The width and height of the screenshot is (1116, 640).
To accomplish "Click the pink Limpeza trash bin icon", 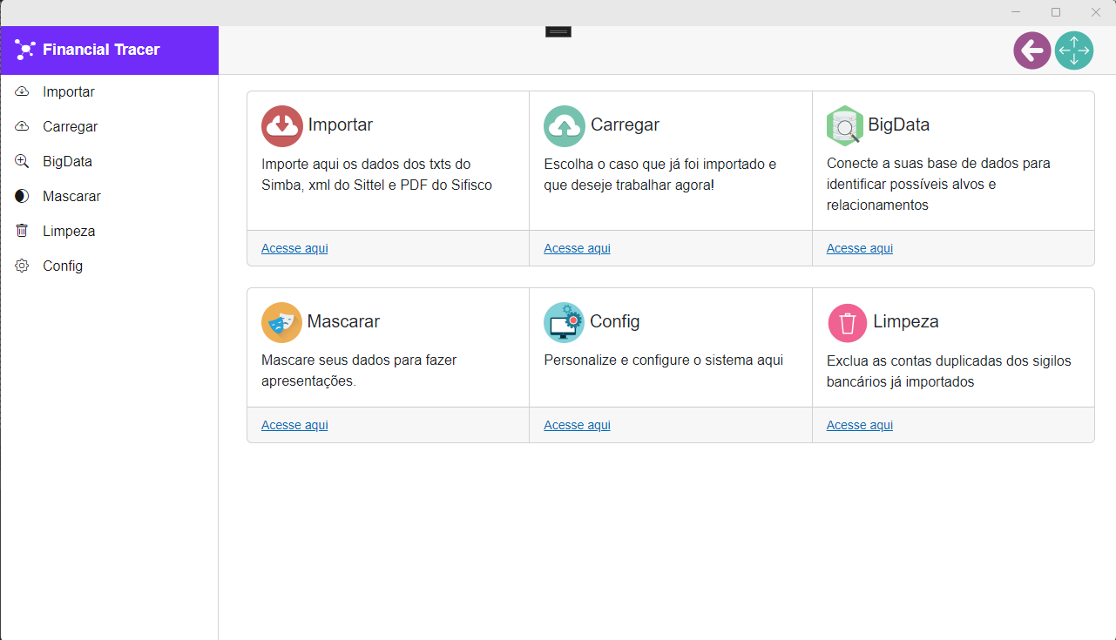I will coord(847,323).
